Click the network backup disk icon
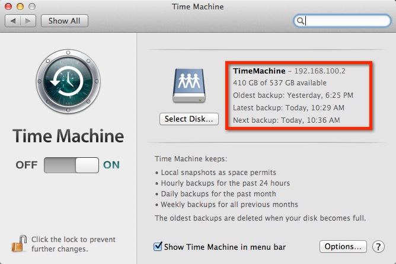The image size is (396, 264). (x=189, y=85)
